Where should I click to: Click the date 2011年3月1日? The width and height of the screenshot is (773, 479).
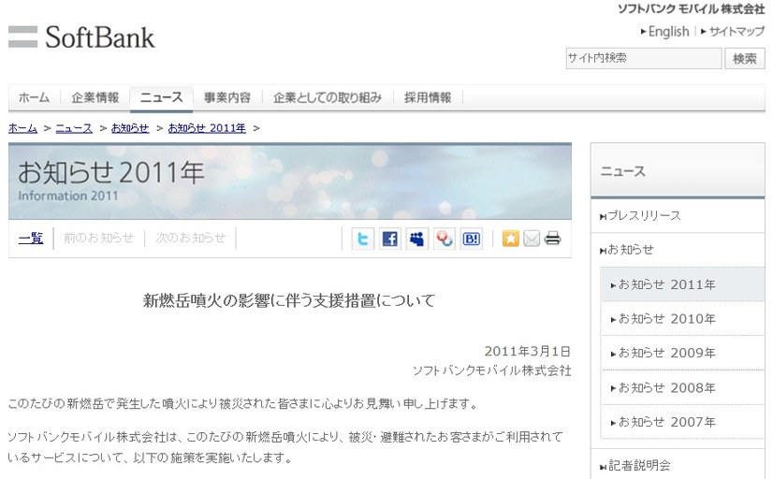pyautogui.click(x=528, y=352)
